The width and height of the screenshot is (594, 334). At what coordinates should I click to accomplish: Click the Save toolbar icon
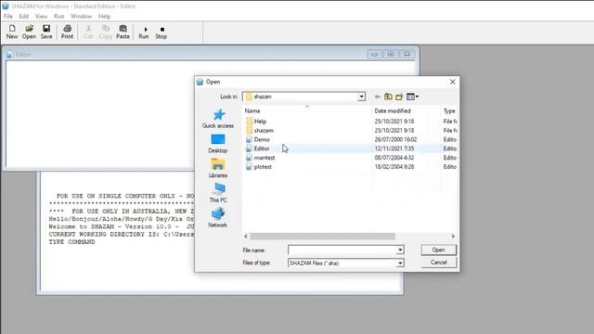(46, 32)
